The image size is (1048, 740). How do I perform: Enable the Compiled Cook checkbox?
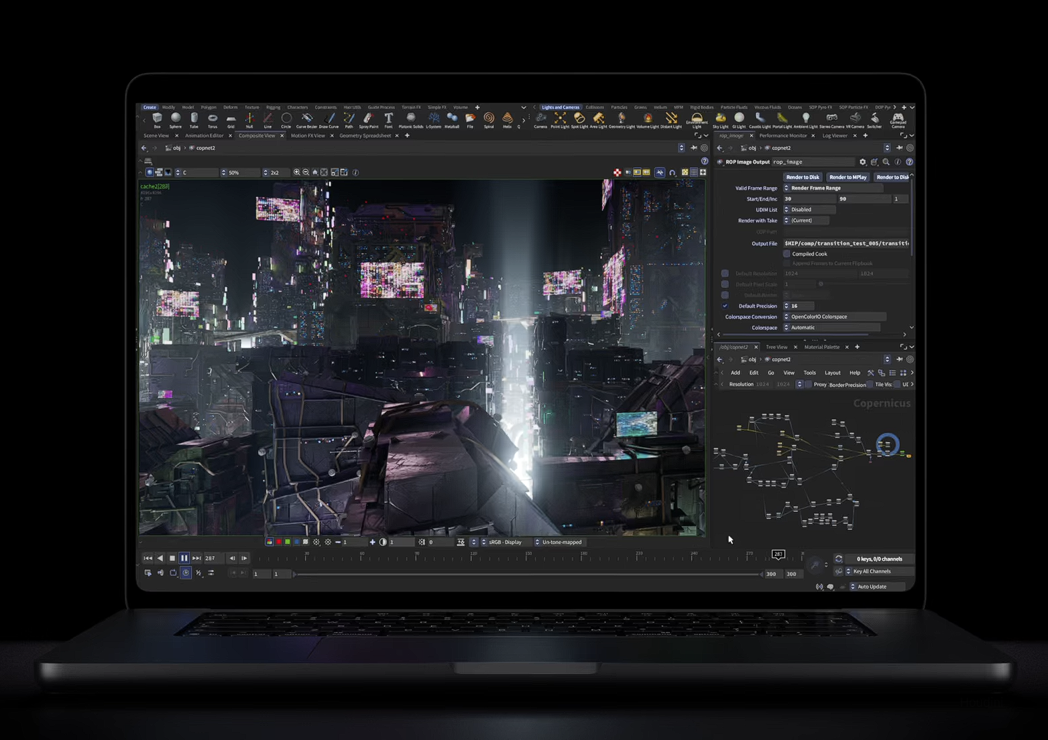787,254
